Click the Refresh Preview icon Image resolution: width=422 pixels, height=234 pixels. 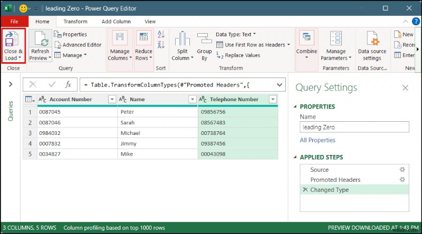[41, 38]
